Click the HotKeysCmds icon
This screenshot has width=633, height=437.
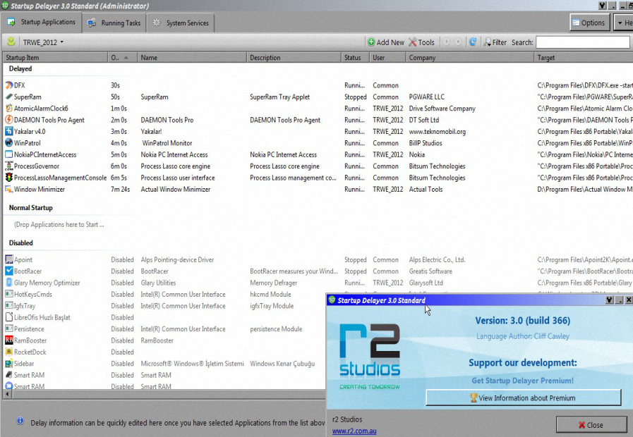pyautogui.click(x=9, y=295)
